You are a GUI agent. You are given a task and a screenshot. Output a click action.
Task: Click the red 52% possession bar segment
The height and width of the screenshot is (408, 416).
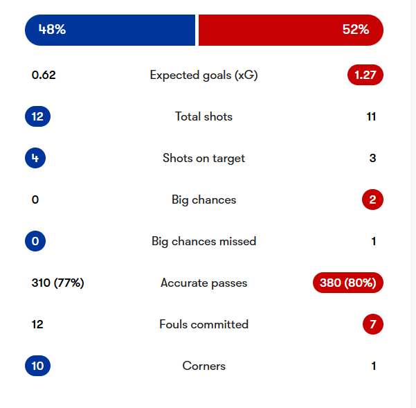(291, 30)
